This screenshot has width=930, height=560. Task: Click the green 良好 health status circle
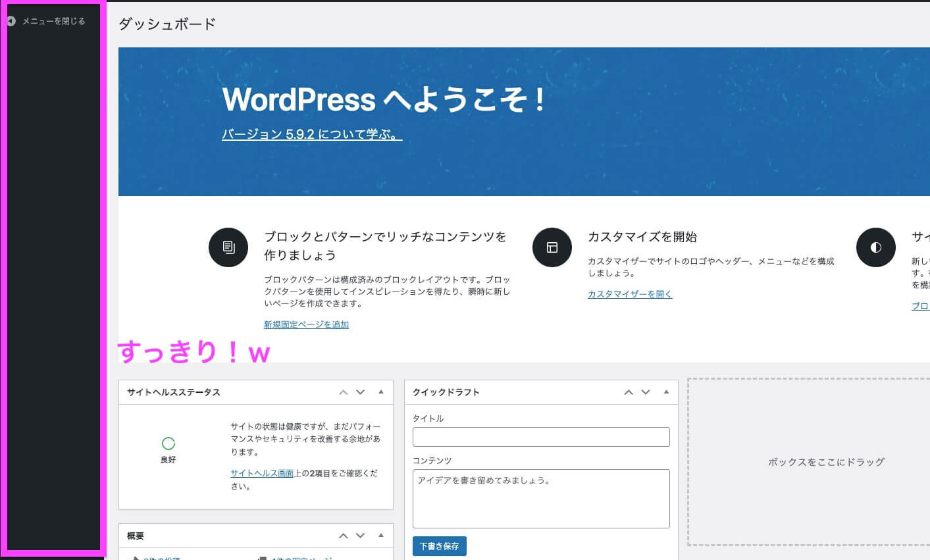coord(168,444)
